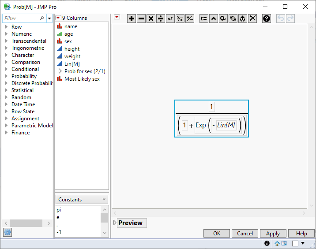Open the Filter options dropdown arrow
This screenshot has width=316, height=249.
coord(49,19)
